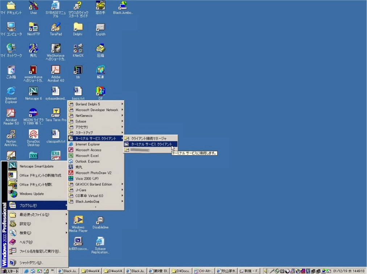The width and height of the screenshot is (367, 274).
Task: Select the Explzh desktop icon
Action: 100,29
